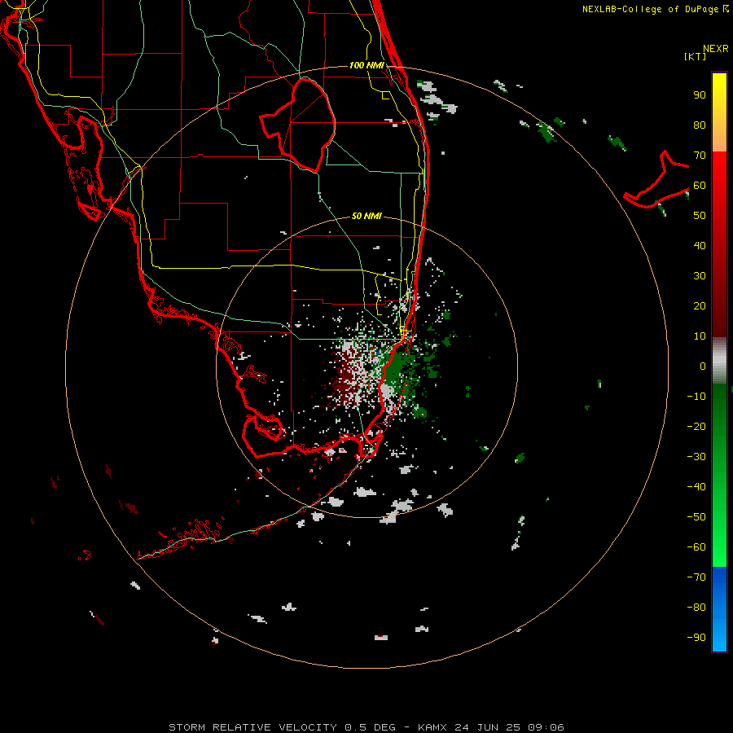Click the 50 value on velocity scale
Screen dimensions: 733x733
700,216
